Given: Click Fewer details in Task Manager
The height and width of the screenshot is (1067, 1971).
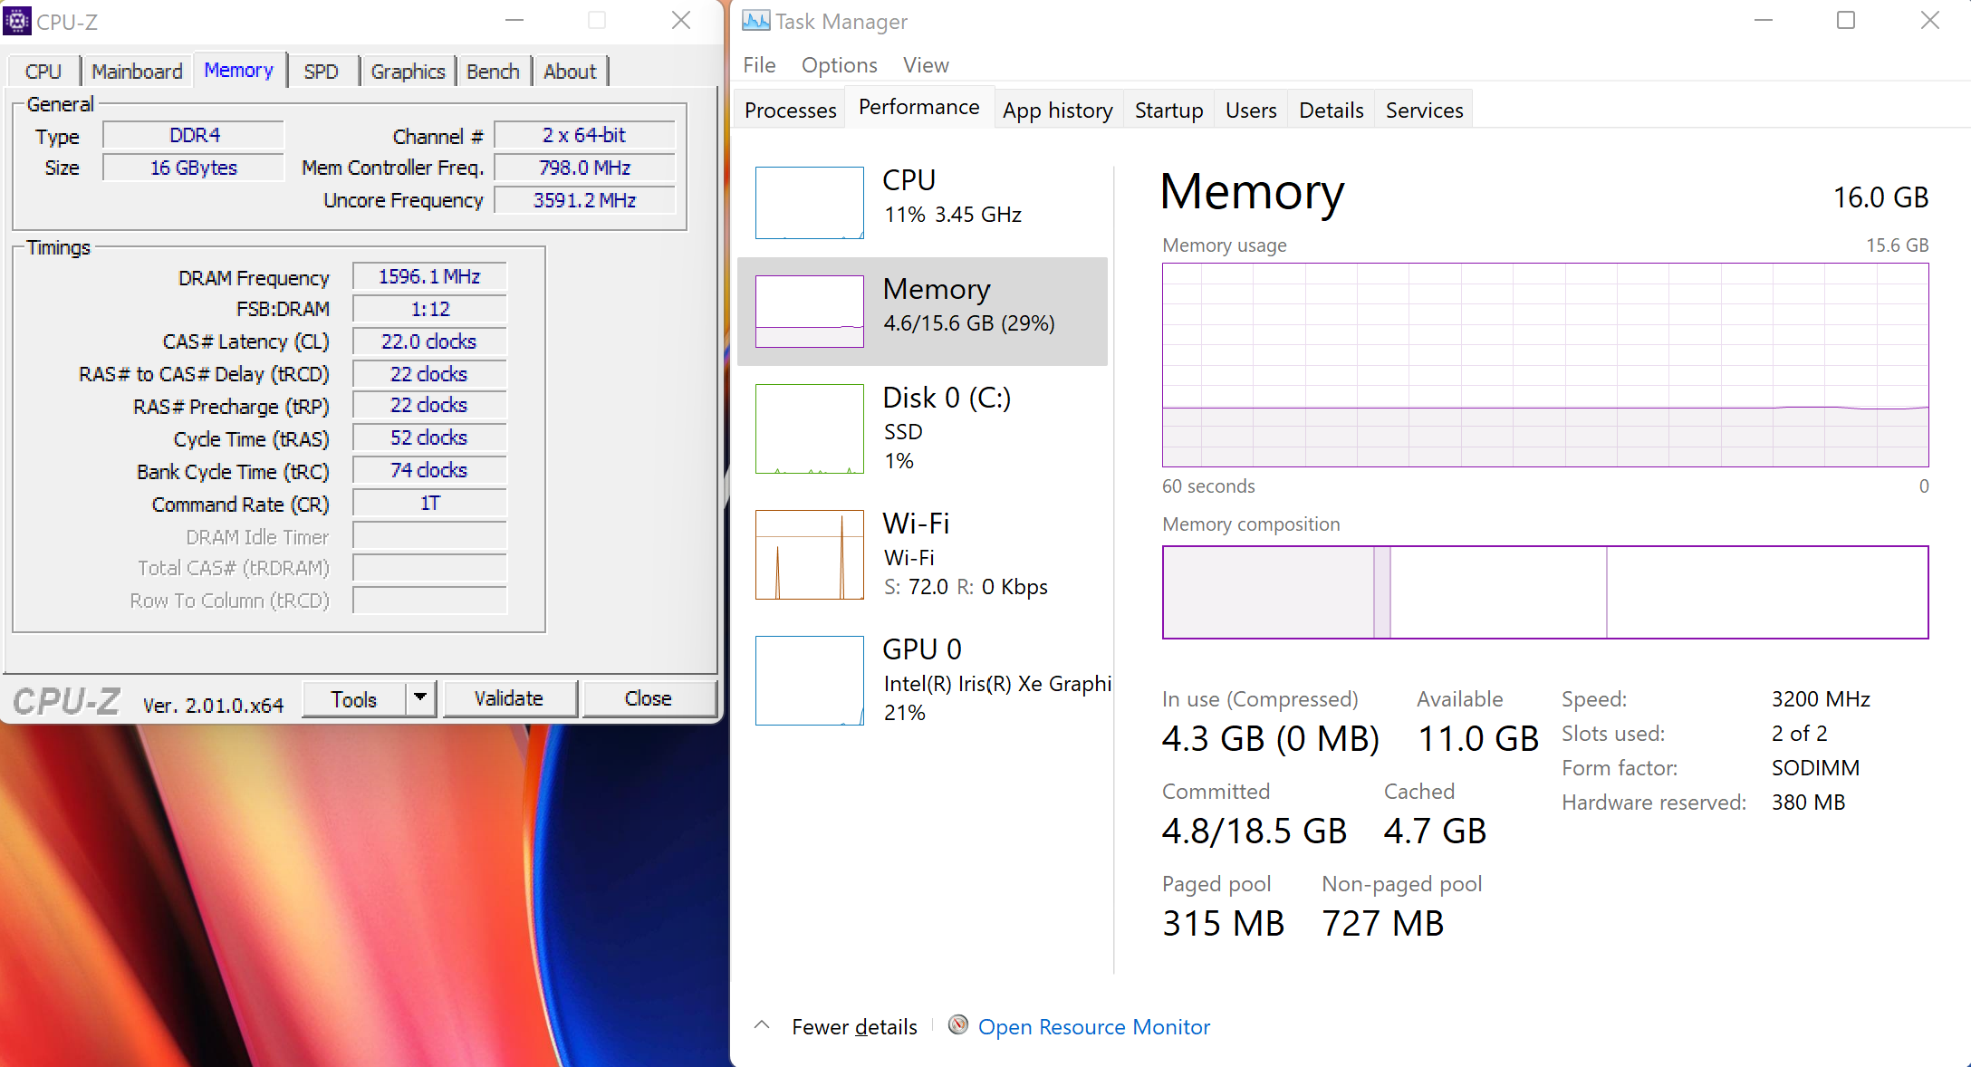Looking at the screenshot, I should 854,1026.
